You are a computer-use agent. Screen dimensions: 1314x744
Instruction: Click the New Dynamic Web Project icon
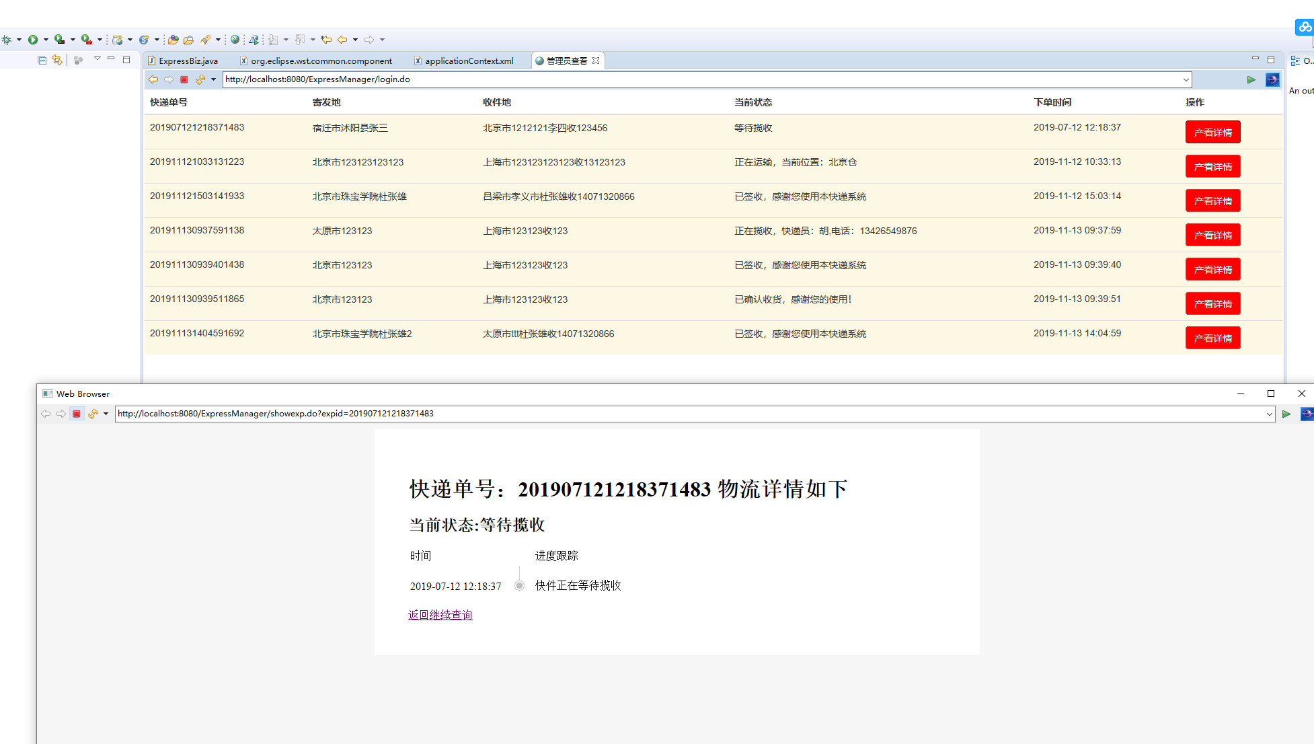coord(117,39)
